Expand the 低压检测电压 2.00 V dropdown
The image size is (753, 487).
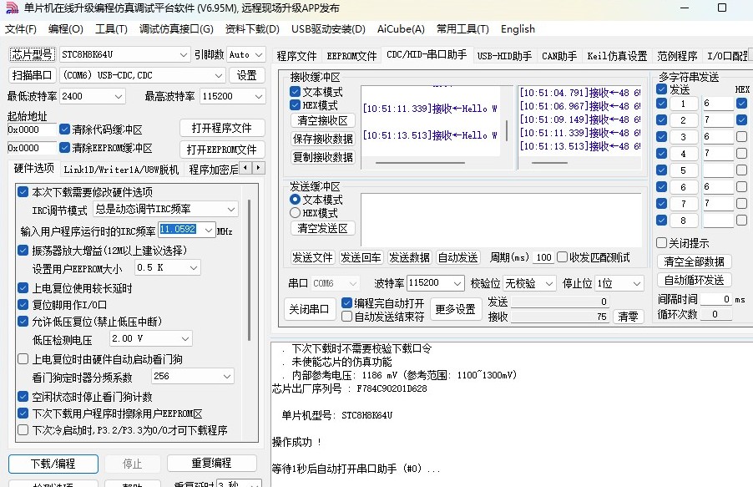click(193, 339)
